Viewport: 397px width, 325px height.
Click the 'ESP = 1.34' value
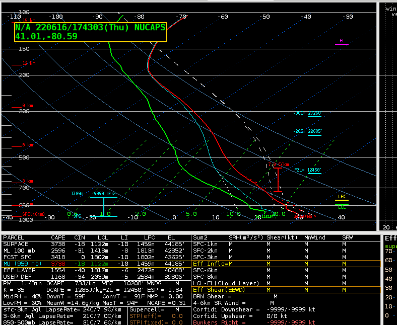click(x=165, y=290)
